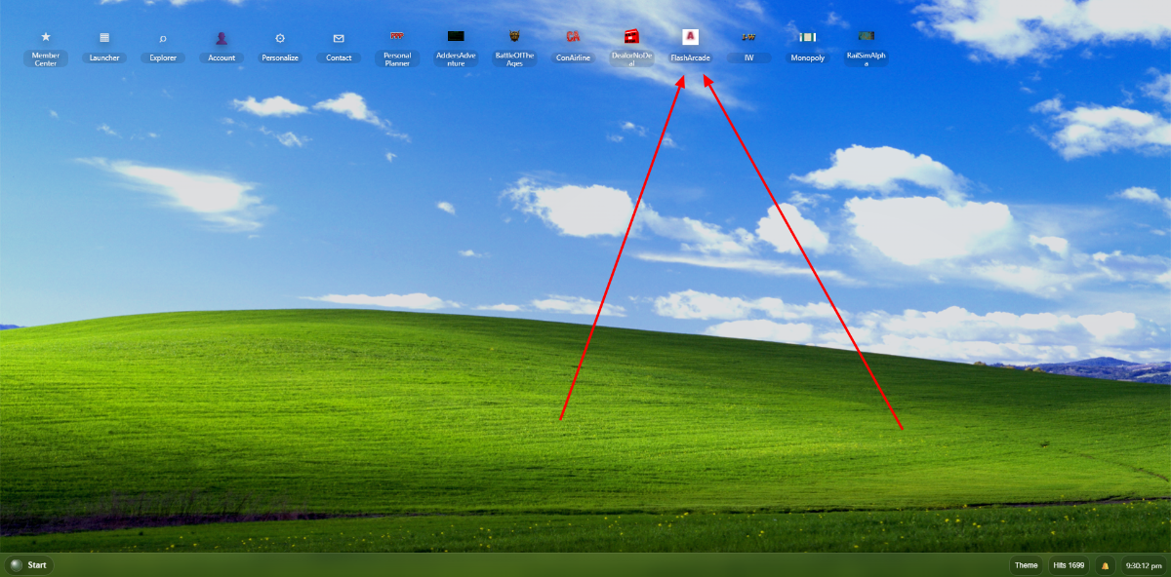1171x577 pixels.
Task: Click the Theme button in taskbar
Action: pos(1026,565)
